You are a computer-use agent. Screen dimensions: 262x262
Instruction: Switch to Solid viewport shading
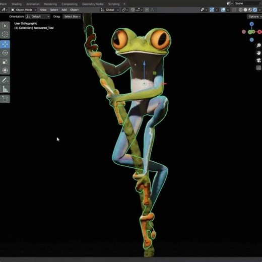point(245,10)
